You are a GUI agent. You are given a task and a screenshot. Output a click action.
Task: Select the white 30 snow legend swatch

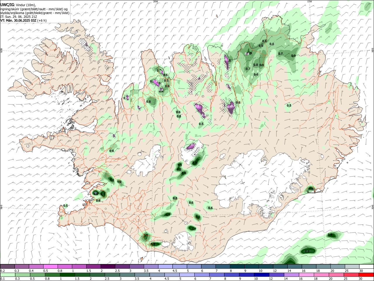click(x=366, y=267)
